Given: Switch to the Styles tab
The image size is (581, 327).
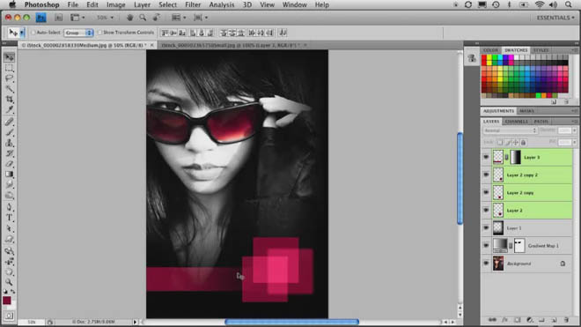Looking at the screenshot, I should coord(541,50).
